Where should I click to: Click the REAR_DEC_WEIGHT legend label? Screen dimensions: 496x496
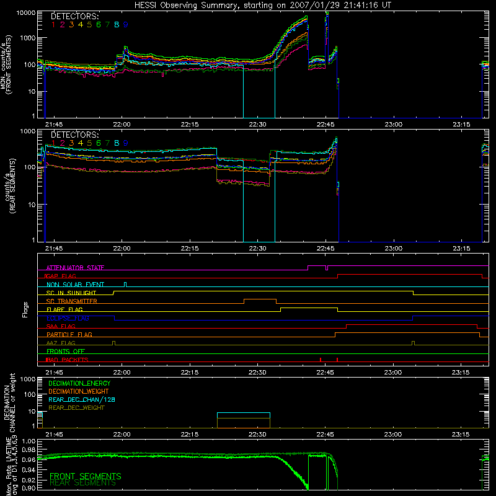point(76,408)
